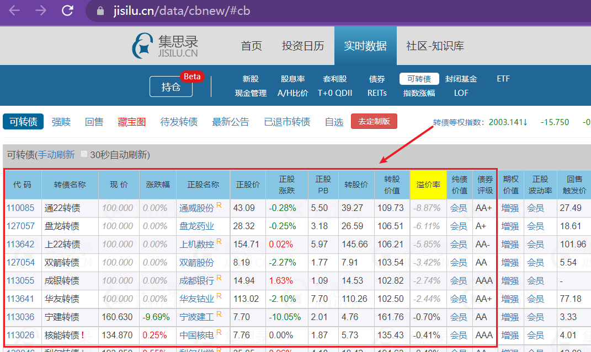Open the 通威股份 stock link

[x=196, y=208]
